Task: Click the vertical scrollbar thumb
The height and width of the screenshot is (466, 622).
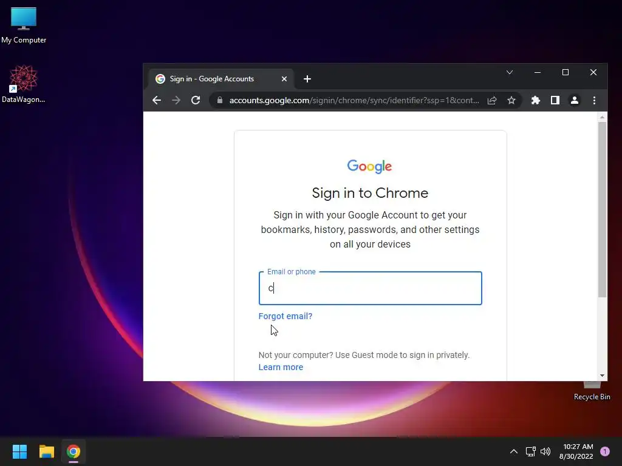Action: click(602, 209)
